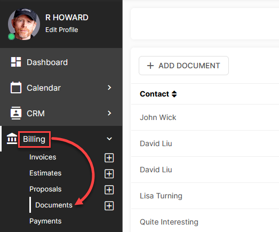Open Payments in the Billing menu

click(x=45, y=221)
